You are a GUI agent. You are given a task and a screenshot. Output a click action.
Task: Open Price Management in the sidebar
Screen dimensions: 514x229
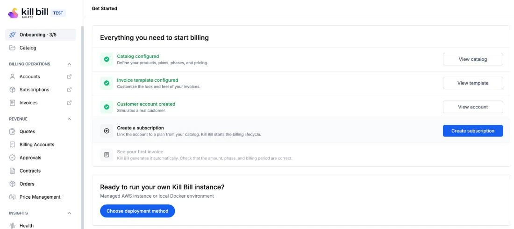coord(40,197)
